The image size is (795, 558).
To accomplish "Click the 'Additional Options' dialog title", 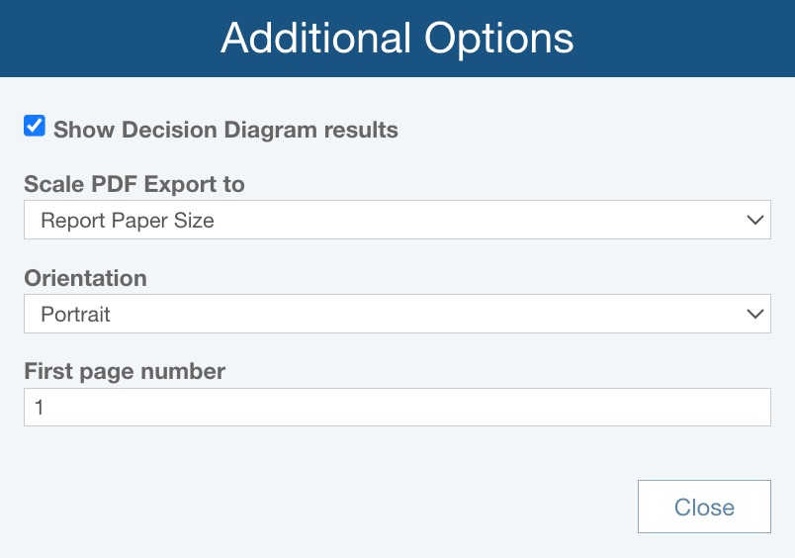I will point(397,39).
